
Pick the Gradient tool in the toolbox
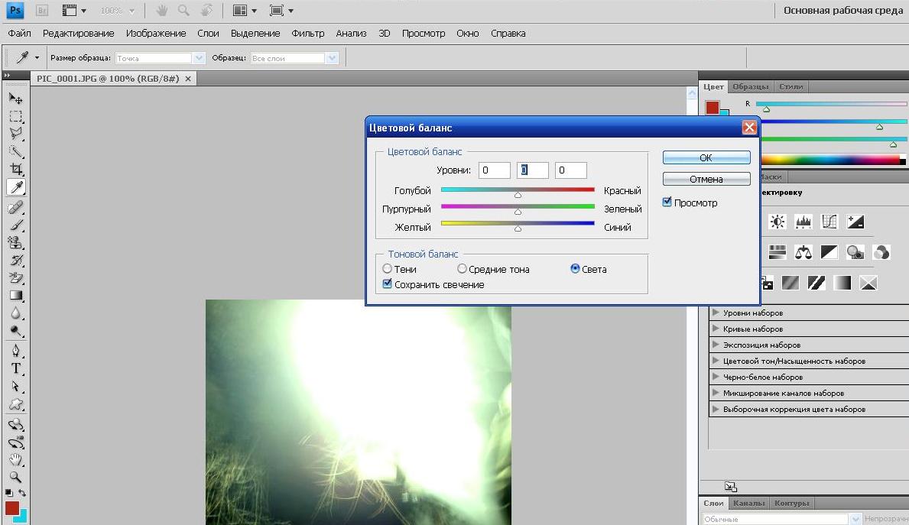(x=15, y=296)
